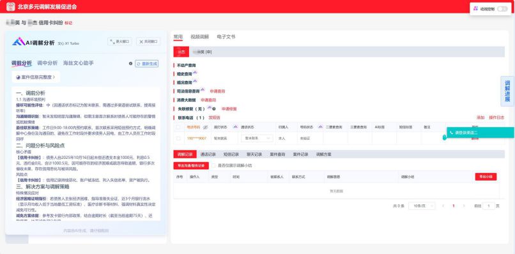
Task: Click the 关闭窗口 button
Action: click(x=148, y=41)
